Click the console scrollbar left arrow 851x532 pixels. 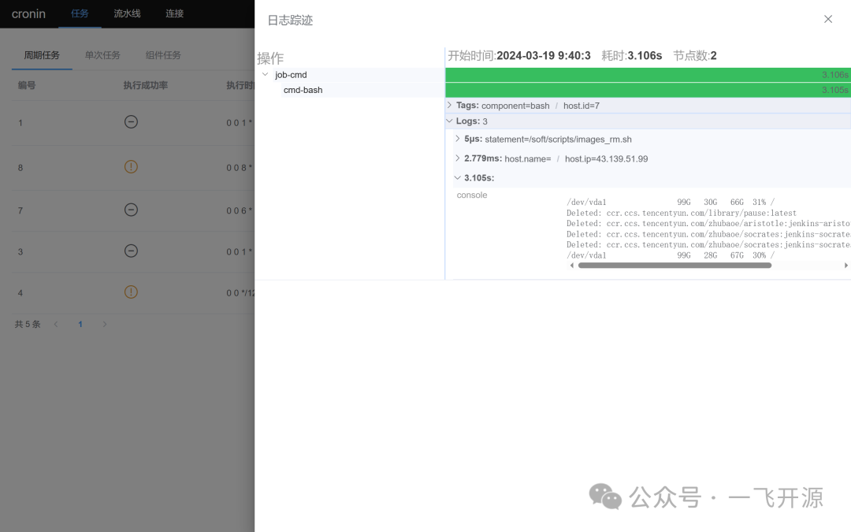[571, 266]
